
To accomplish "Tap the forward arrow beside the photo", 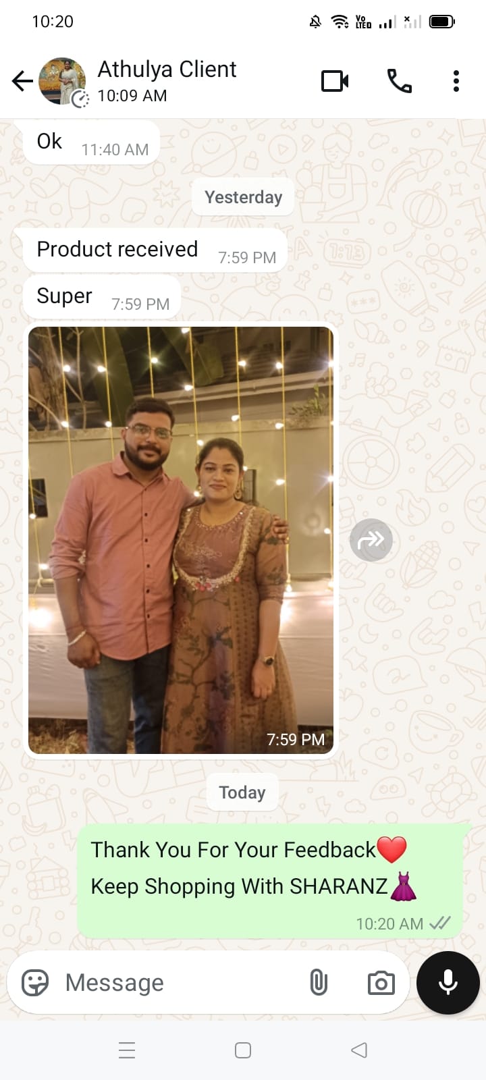I will coord(371,540).
